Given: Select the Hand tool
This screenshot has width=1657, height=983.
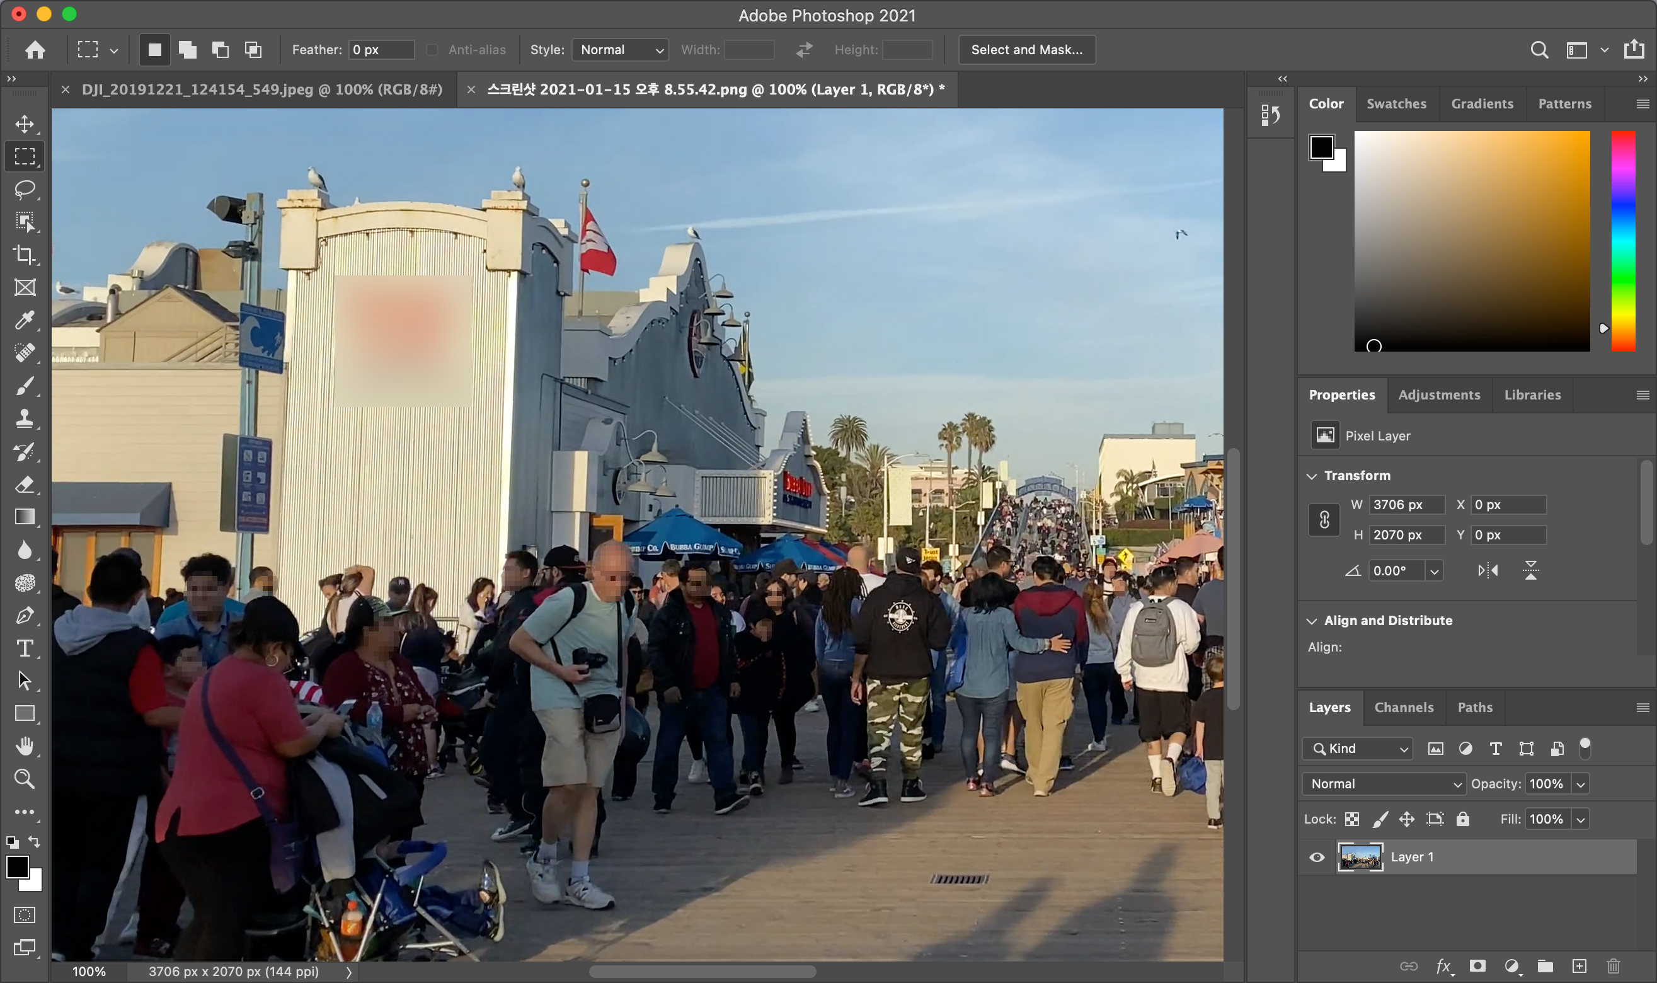Looking at the screenshot, I should pyautogui.click(x=25, y=746).
